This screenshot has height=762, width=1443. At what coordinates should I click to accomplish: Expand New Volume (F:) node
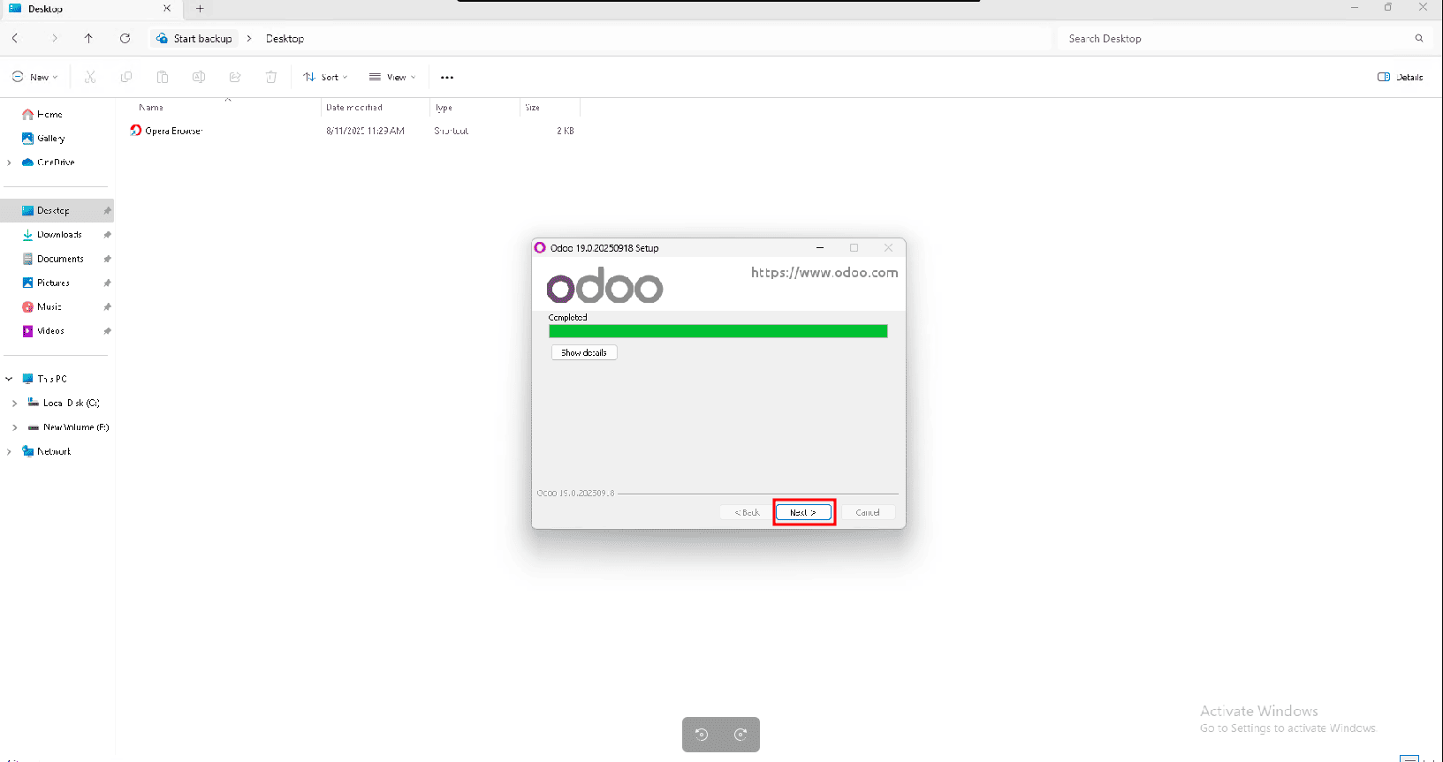(15, 427)
